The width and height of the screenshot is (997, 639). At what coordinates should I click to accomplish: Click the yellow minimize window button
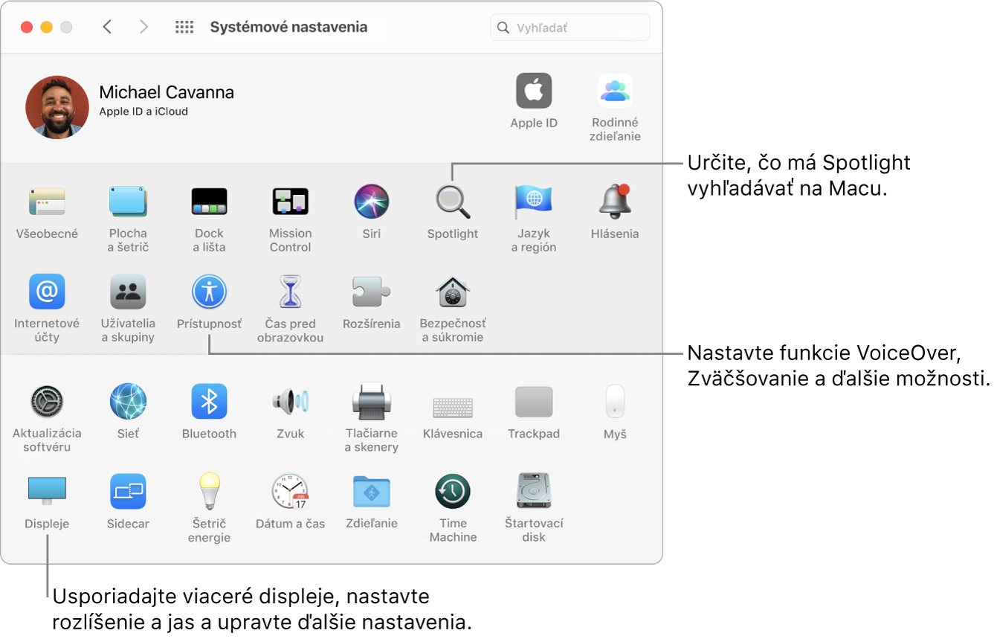tap(46, 28)
